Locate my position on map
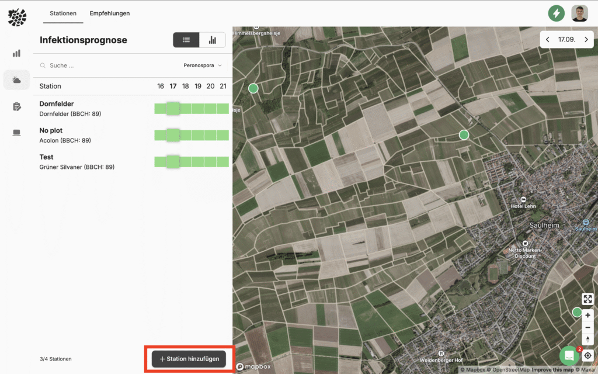 point(587,355)
